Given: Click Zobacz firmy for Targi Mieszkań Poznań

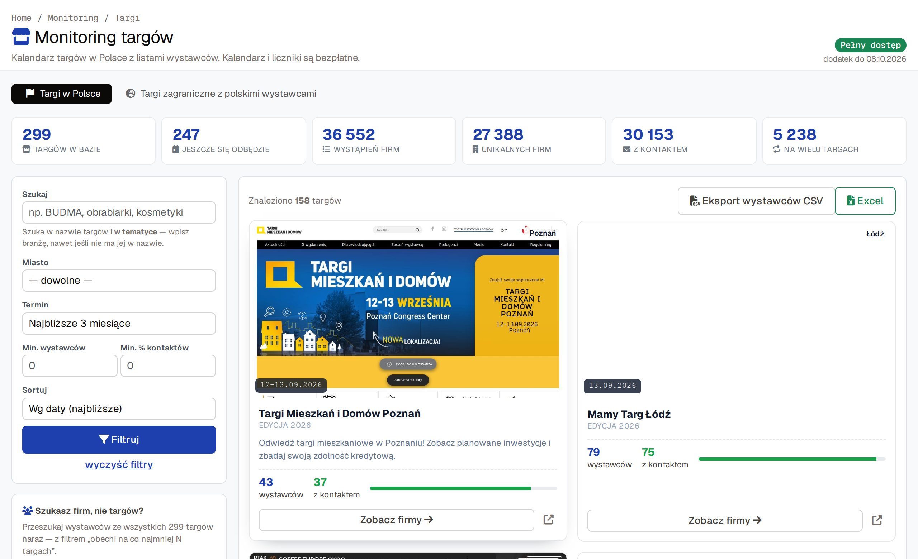Looking at the screenshot, I should 396,520.
